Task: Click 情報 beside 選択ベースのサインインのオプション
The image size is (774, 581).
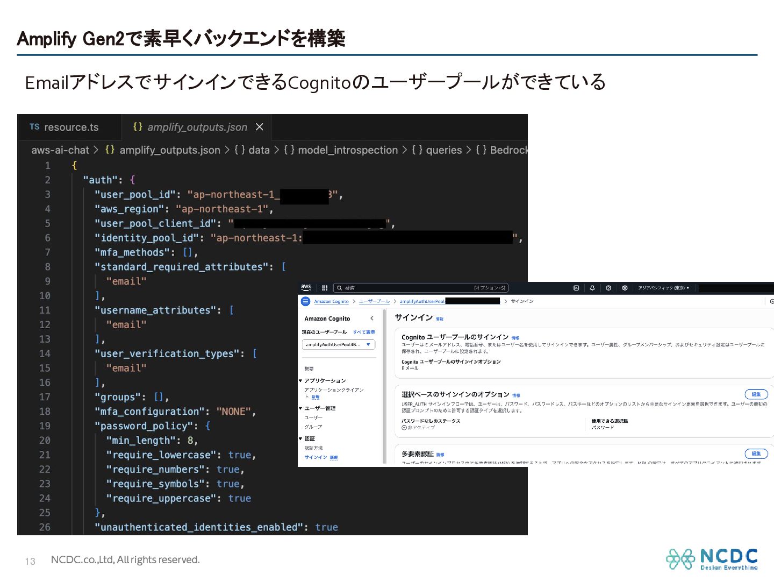Action: (x=517, y=395)
